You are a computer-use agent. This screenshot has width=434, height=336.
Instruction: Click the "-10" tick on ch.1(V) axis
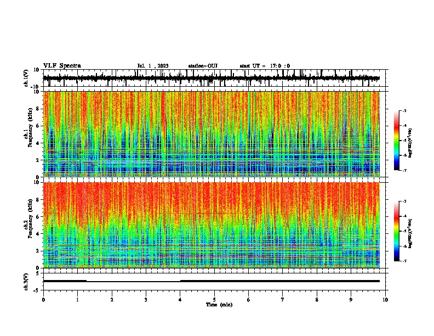pos(36,87)
